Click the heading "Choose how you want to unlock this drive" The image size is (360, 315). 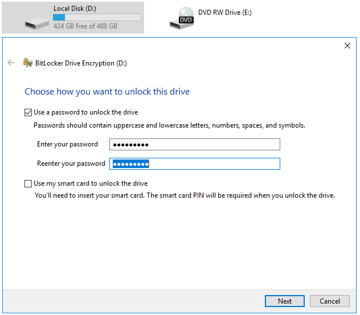point(107,92)
